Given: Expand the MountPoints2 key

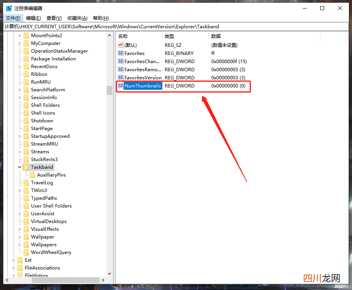Looking at the screenshot, I should click(x=19, y=36).
